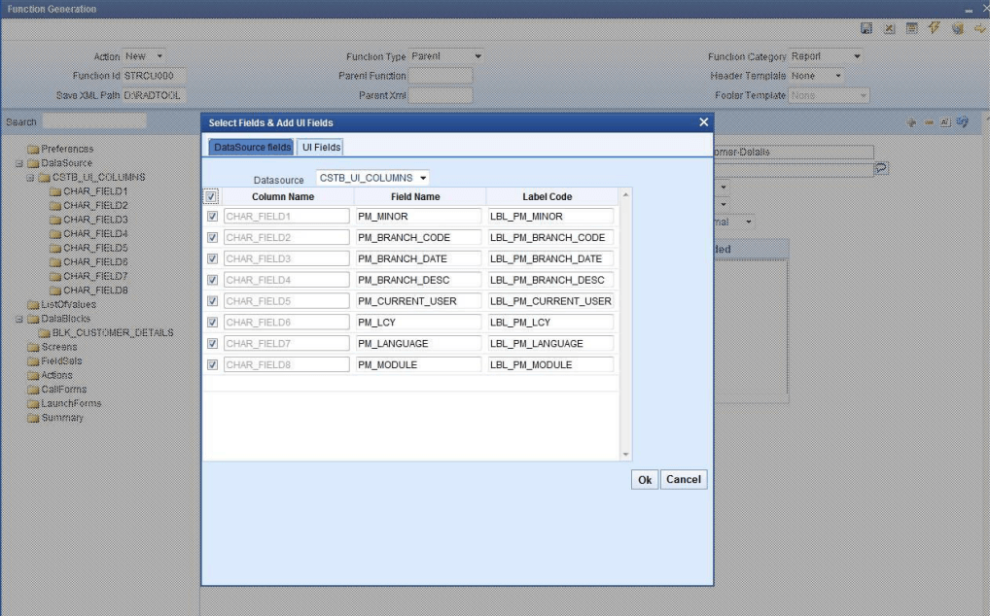Uncheck the CHAR_FIELD2 row checkbox
Screen dimensions: 990x616
[212, 238]
